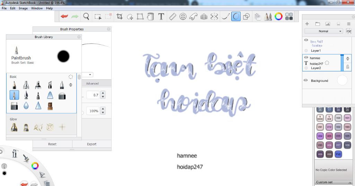This screenshot has height=186, width=355.
Task: Open Brush Library via the toolbar pencils icon
Action: (268, 17)
